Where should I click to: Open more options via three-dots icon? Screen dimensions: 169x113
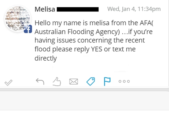coord(124,81)
